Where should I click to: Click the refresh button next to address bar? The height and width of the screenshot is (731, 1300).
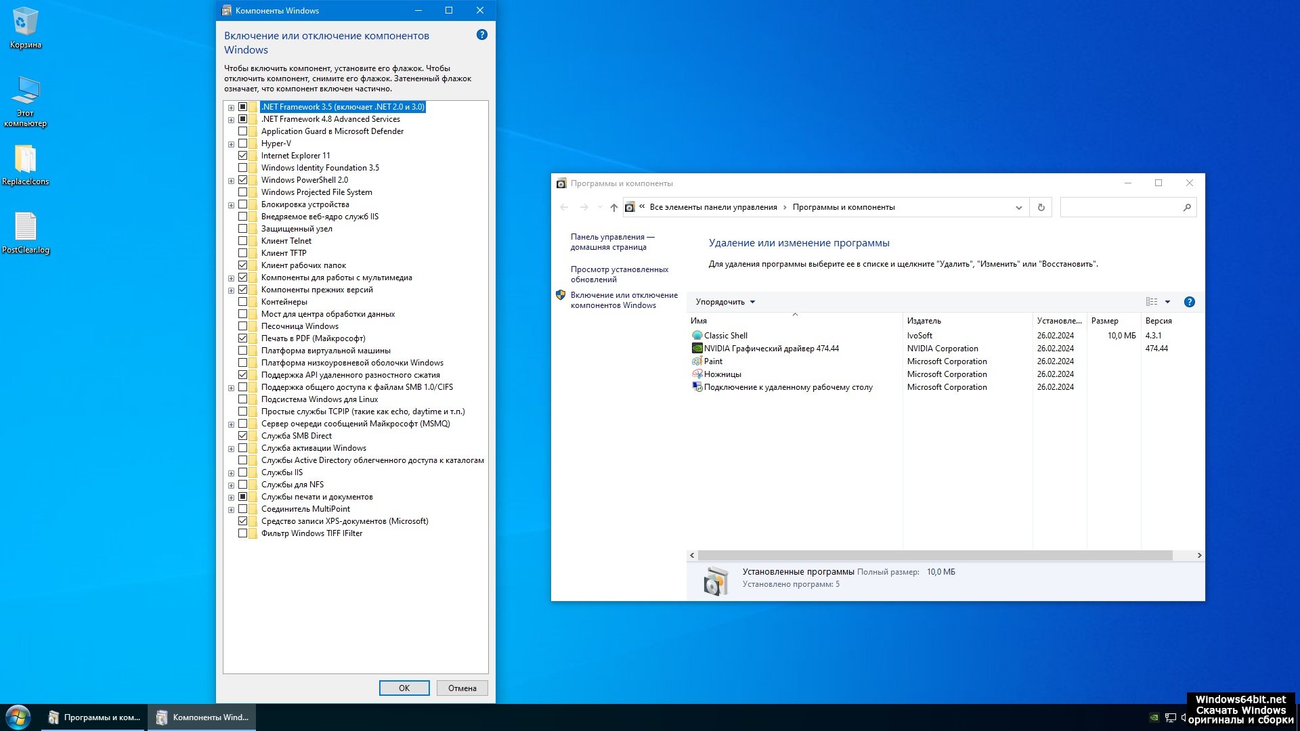1041,208
